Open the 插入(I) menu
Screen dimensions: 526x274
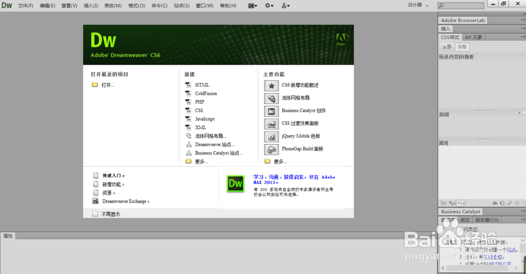[x=91, y=6]
